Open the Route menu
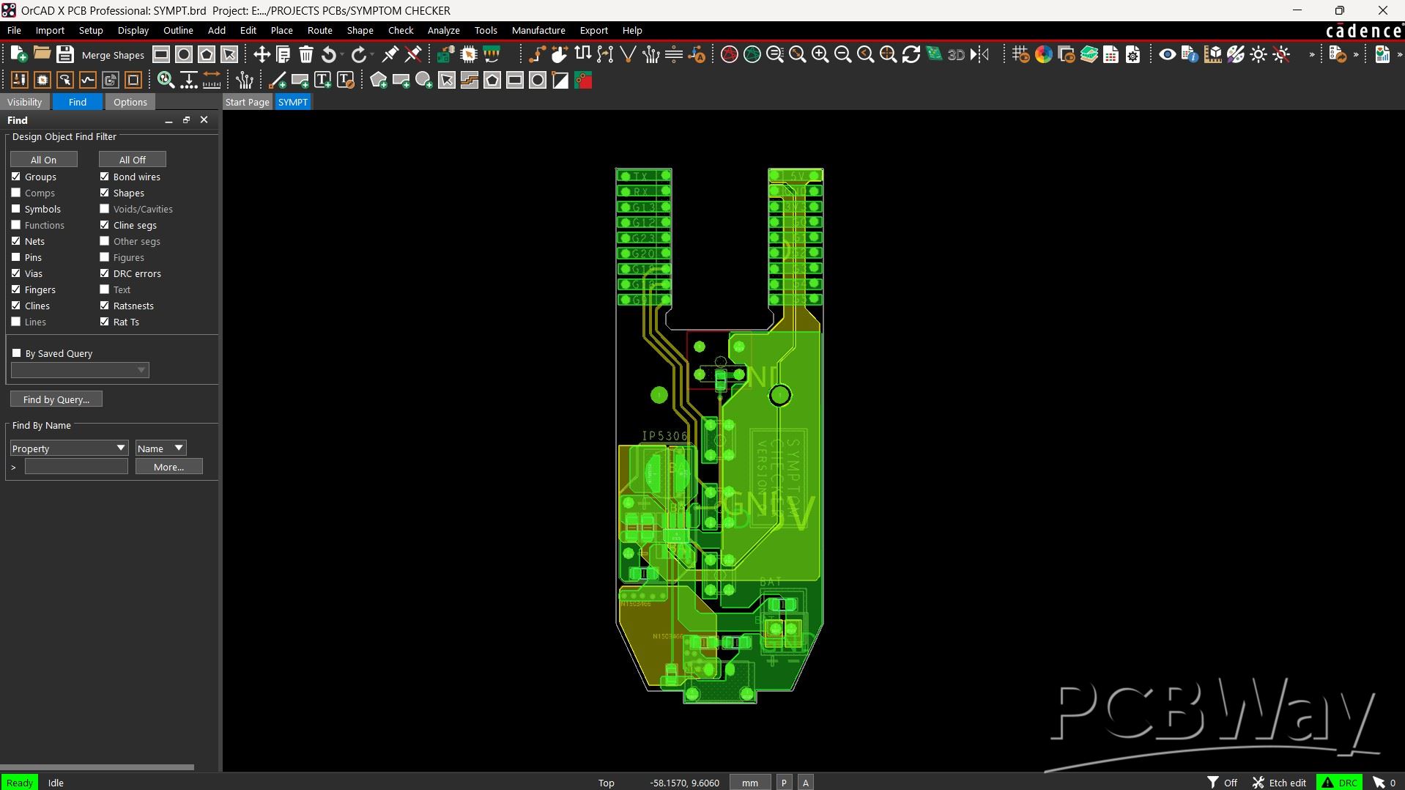 click(319, 30)
